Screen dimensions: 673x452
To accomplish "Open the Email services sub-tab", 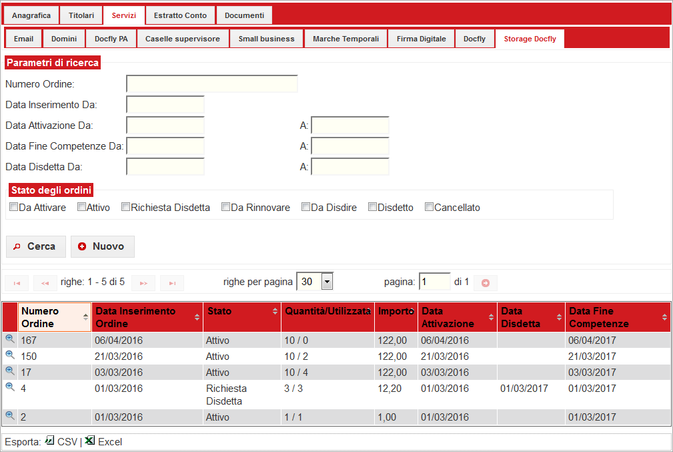I will (23, 39).
